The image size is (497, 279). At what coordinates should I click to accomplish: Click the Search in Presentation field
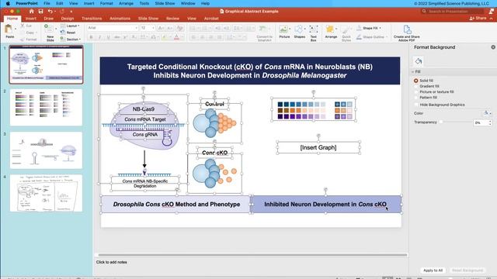point(452,12)
